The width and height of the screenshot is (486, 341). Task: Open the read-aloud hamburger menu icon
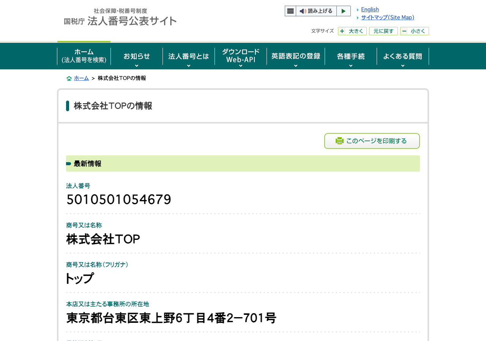pyautogui.click(x=290, y=11)
